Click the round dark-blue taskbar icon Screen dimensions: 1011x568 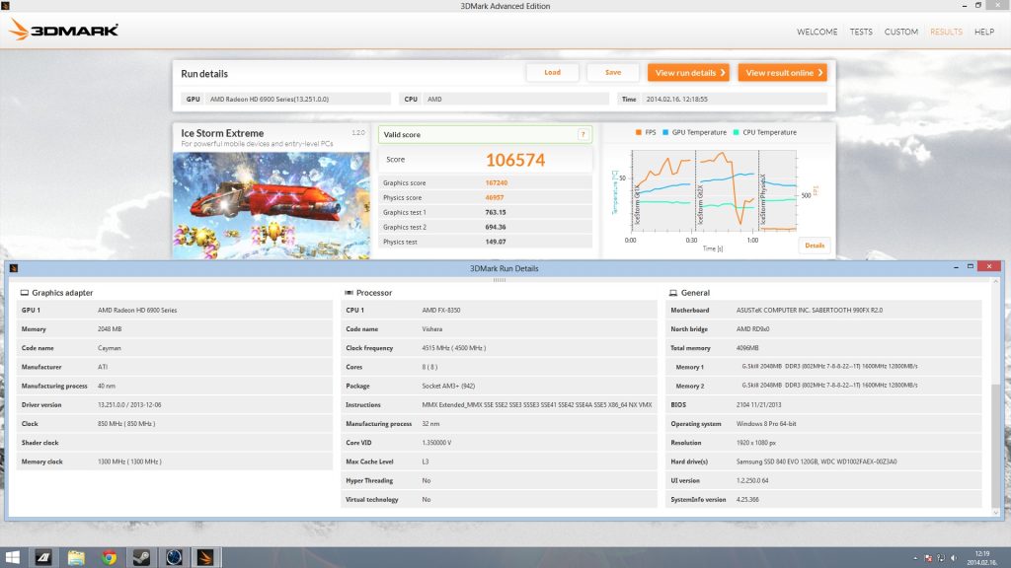tap(174, 557)
